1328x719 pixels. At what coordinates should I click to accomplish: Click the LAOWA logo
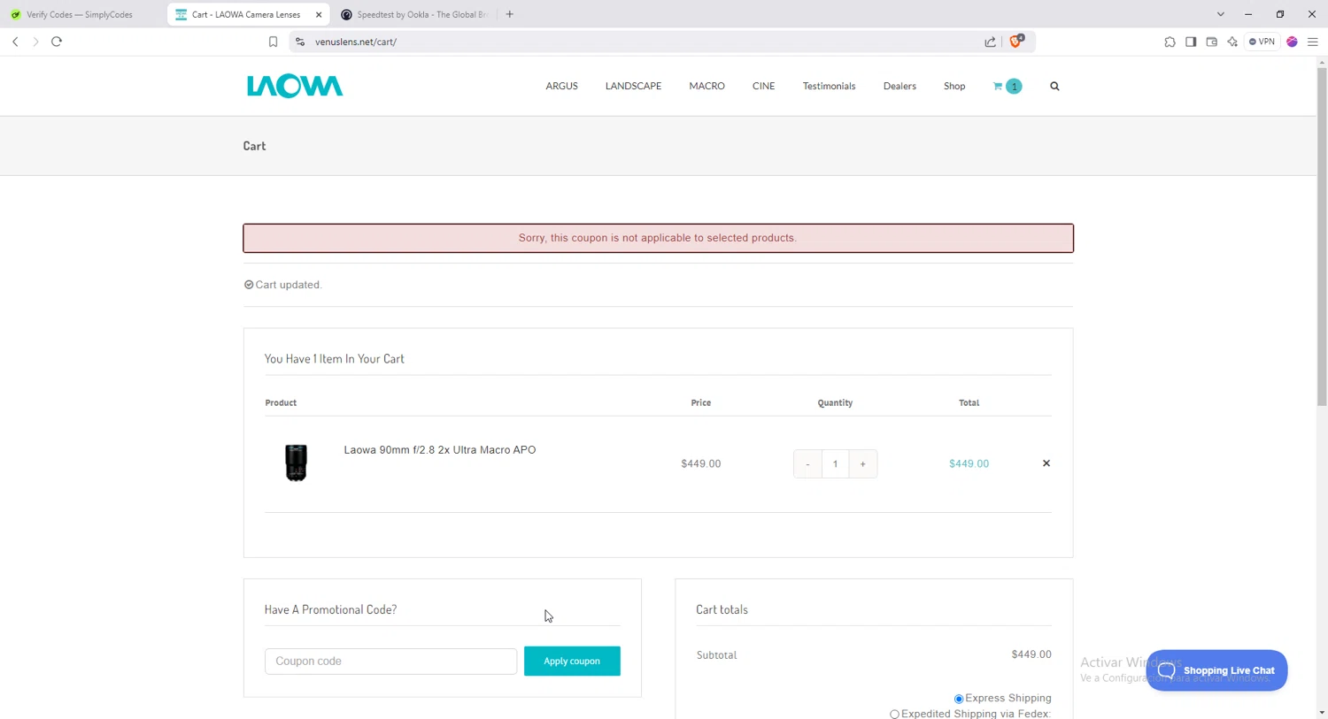(x=295, y=86)
